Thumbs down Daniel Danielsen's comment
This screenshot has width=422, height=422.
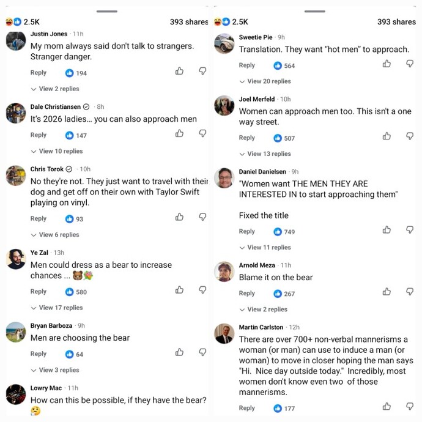(410, 230)
